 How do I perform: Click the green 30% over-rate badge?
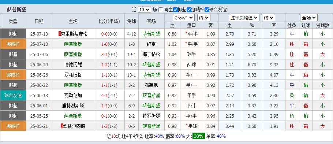point(199,136)
